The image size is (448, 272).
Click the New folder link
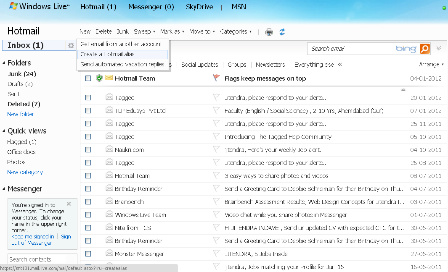click(x=21, y=114)
